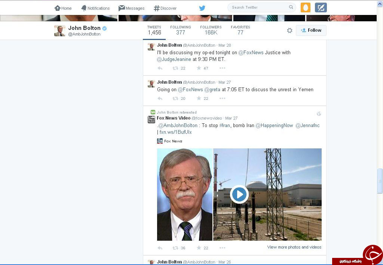Follow John Bolton
Screen dimensions: 383x265
pyautogui.click(x=311, y=30)
